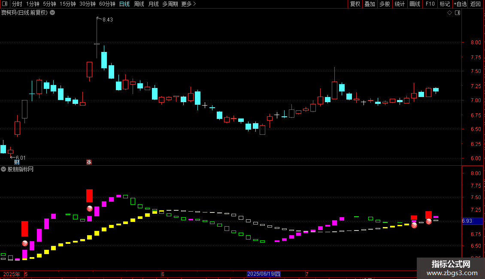The height and width of the screenshot is (279, 485).
Task: Open the 多周期 multi-period view
Action: [170, 4]
